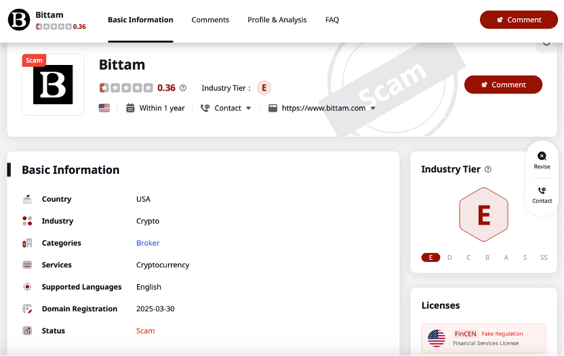Click the Contact phone icon in side panel

coord(542,191)
